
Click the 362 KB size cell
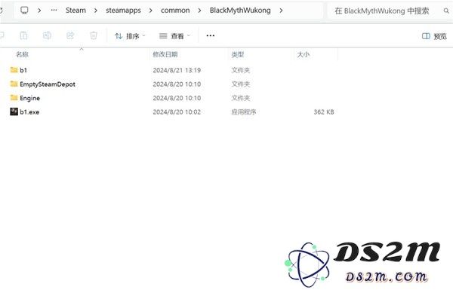(324, 111)
